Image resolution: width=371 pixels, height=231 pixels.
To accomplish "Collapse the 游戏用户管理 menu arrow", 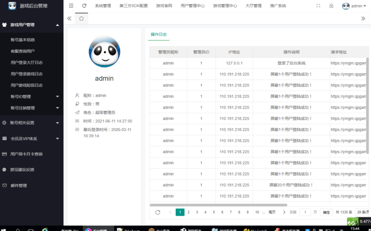I will [58, 25].
